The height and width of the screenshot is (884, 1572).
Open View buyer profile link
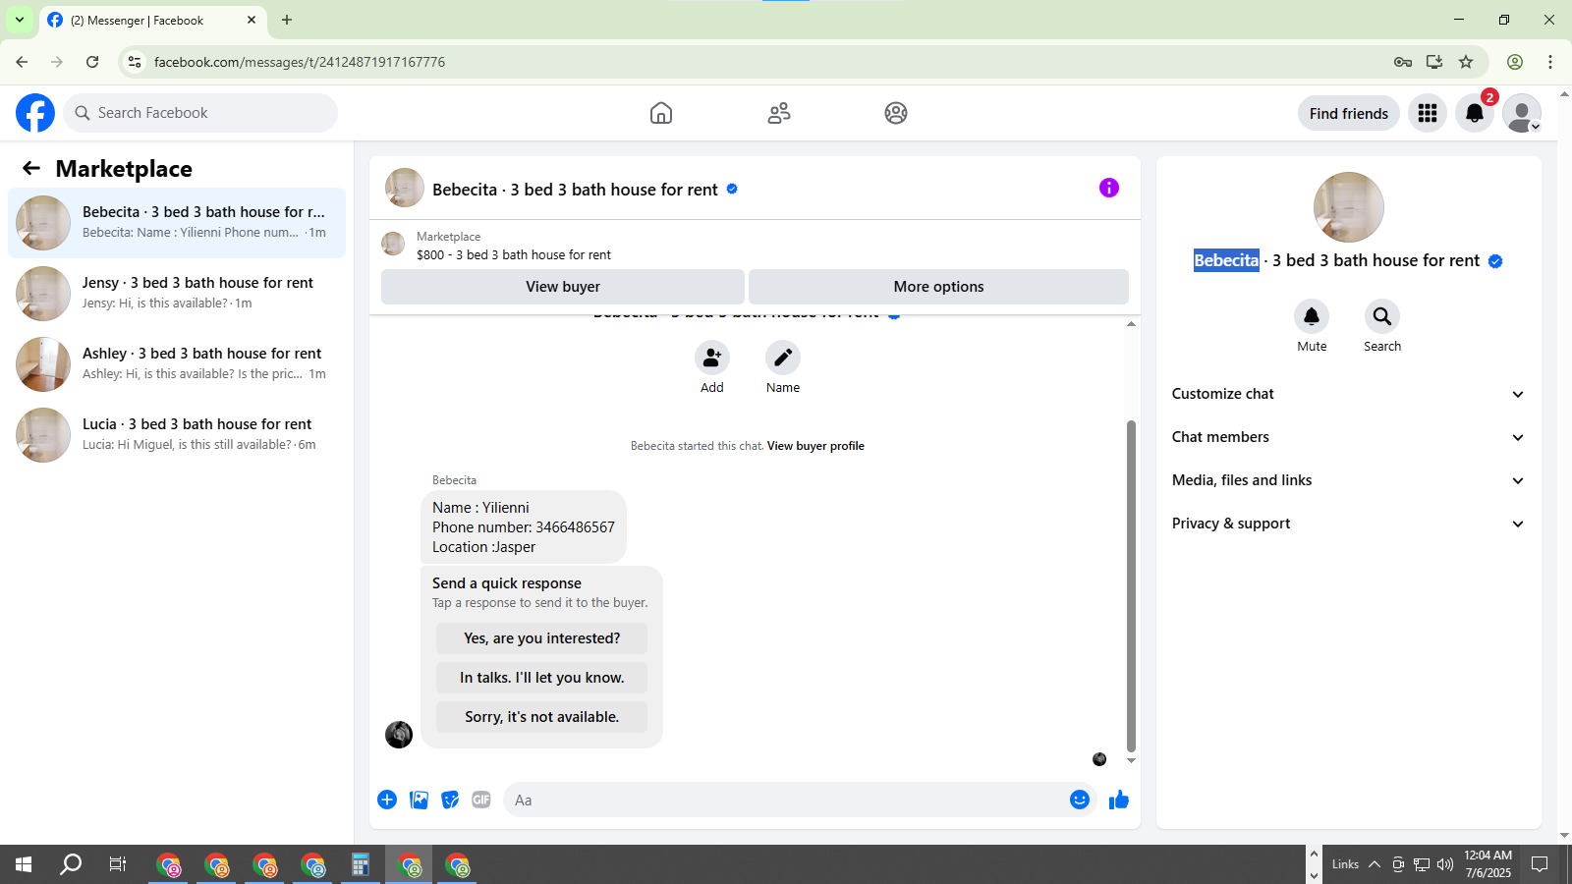tap(815, 446)
